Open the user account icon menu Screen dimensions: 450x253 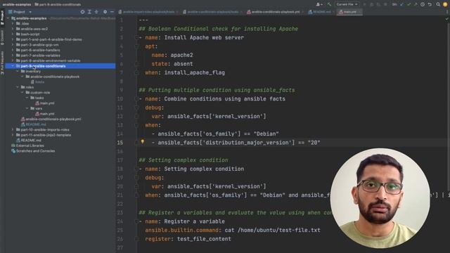click(319, 4)
